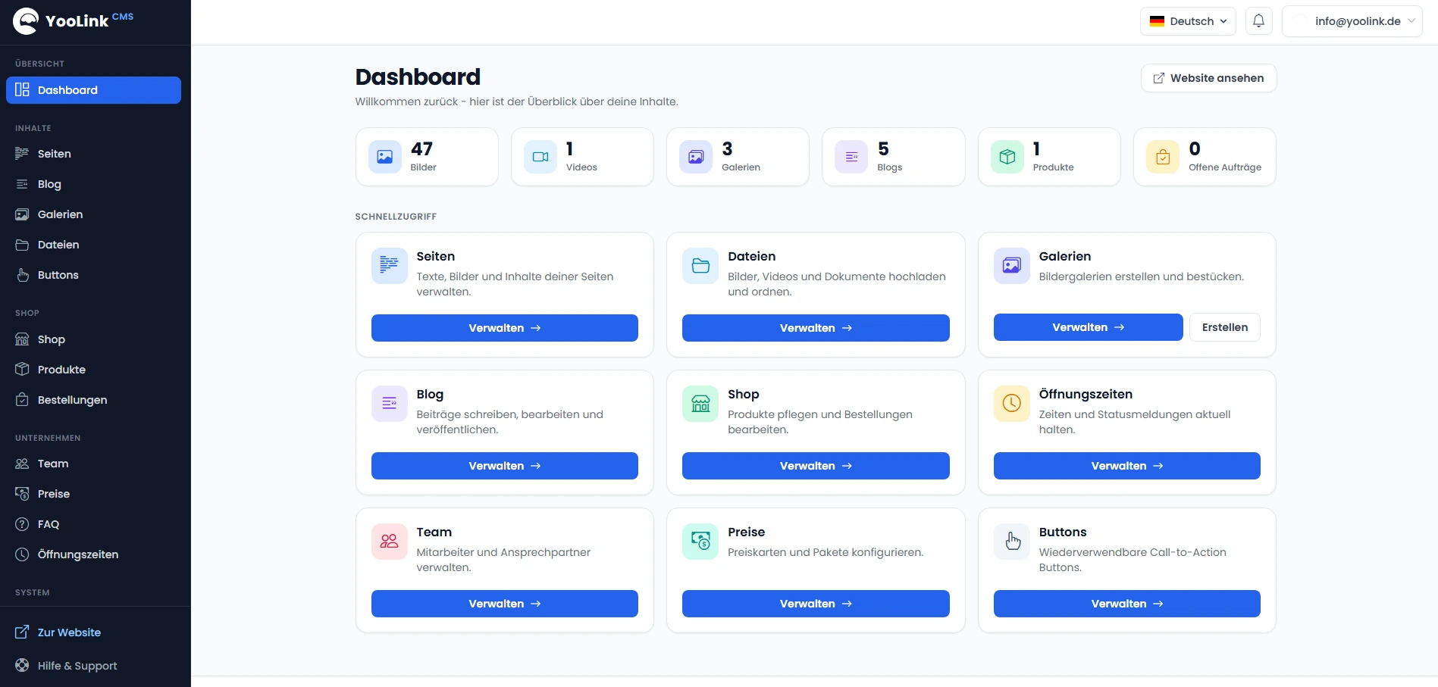Open Team in the sidebar
Image resolution: width=1438 pixels, height=687 pixels.
click(x=93, y=464)
